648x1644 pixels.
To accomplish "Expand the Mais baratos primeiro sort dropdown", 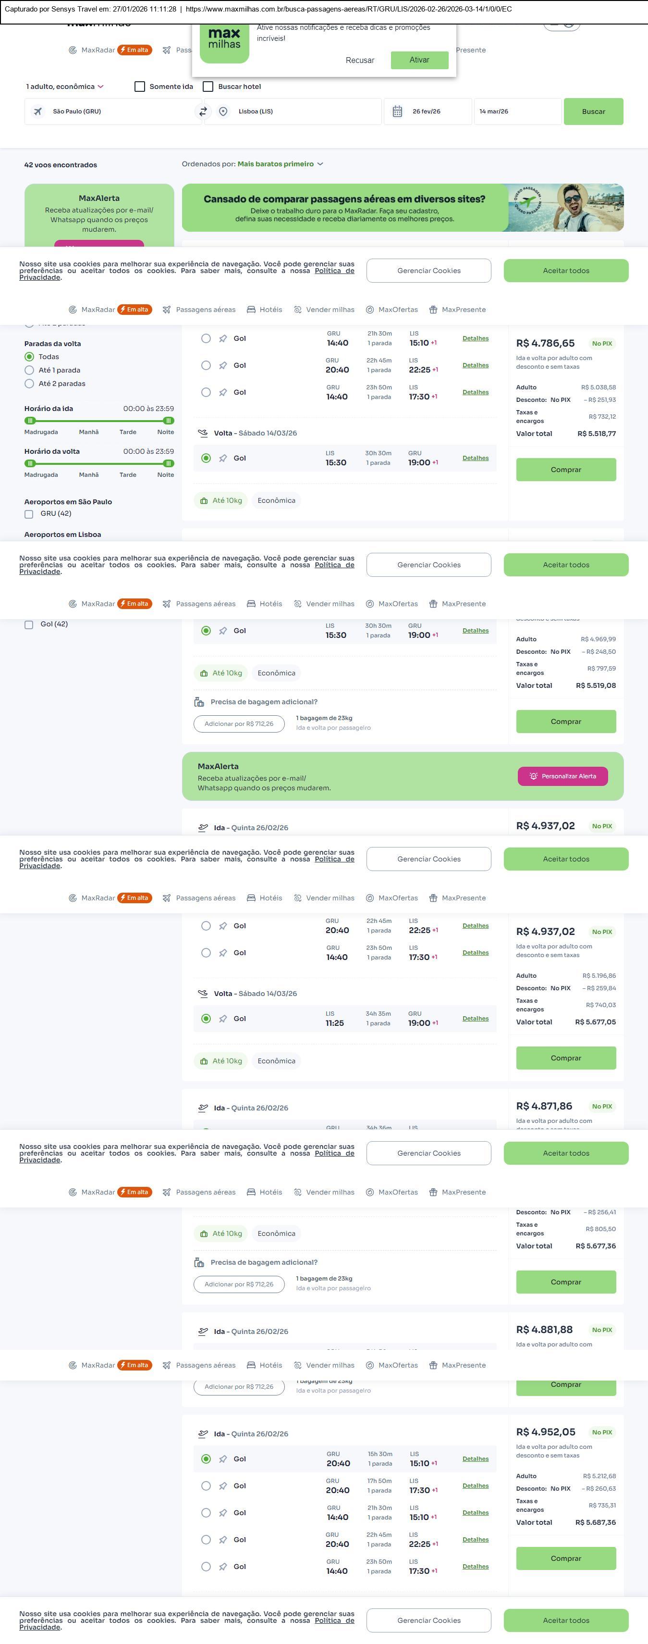I will (280, 164).
